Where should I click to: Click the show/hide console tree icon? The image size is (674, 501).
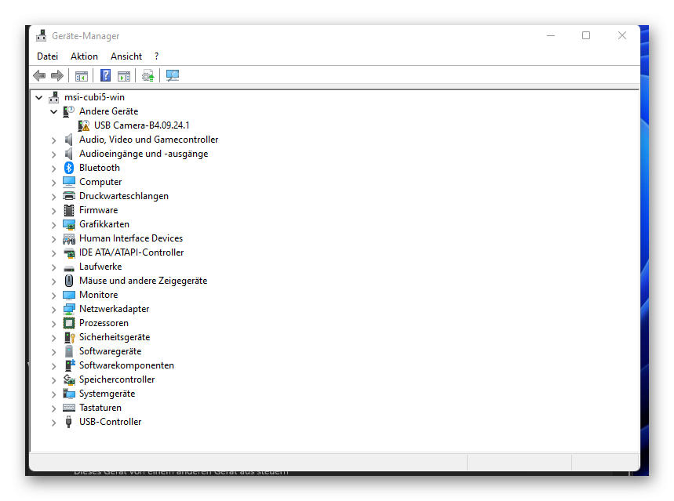click(82, 76)
